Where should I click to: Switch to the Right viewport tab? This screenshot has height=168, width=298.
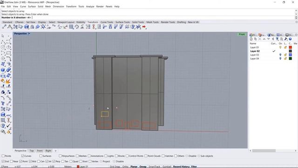[x=48, y=151]
